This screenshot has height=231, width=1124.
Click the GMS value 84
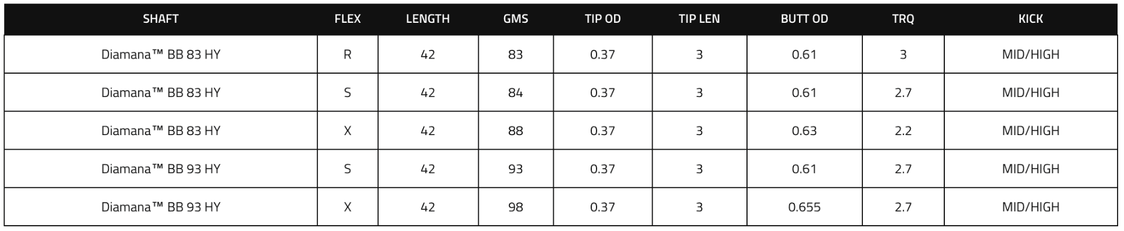(x=516, y=92)
